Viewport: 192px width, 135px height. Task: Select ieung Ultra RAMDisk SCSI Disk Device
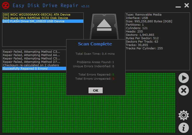[x=43, y=18]
